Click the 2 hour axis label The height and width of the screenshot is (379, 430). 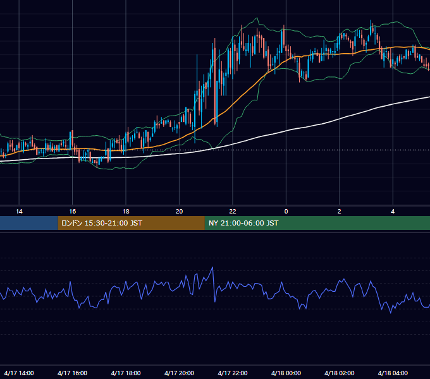click(x=339, y=212)
